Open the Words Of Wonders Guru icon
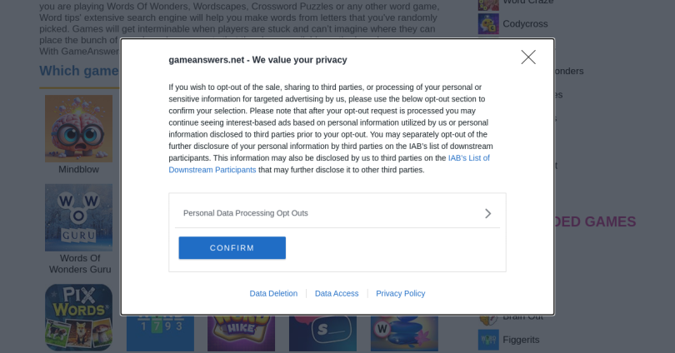The image size is (675, 353). [x=78, y=217]
